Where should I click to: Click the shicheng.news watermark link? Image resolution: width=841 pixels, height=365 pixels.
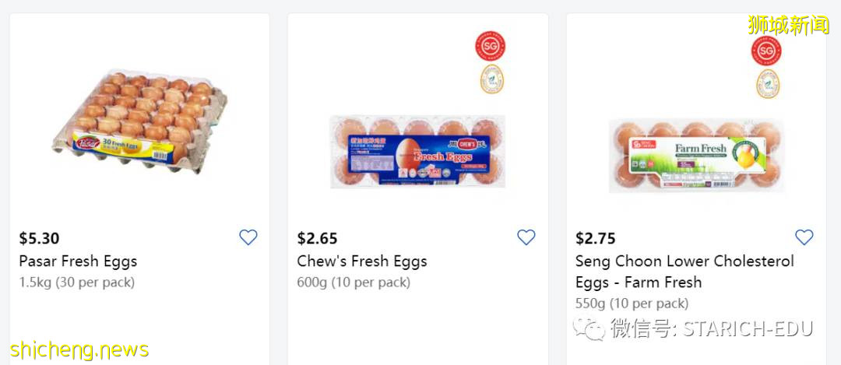click(79, 350)
